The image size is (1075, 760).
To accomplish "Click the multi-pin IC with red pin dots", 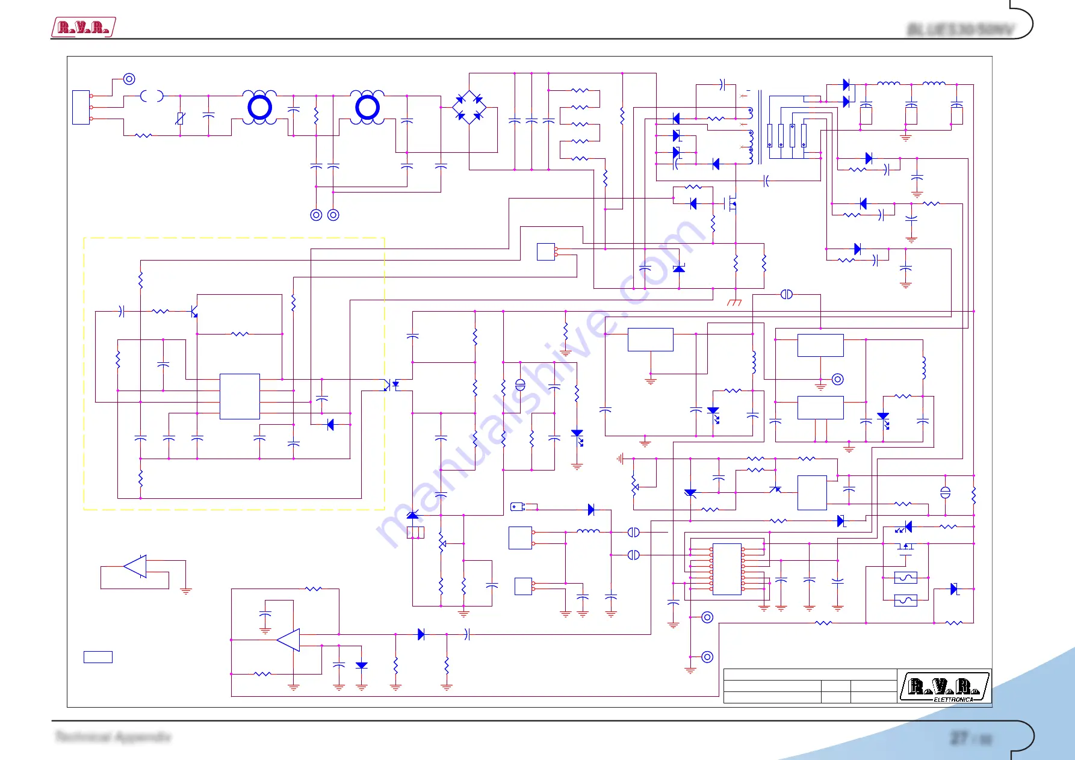I will tap(727, 569).
